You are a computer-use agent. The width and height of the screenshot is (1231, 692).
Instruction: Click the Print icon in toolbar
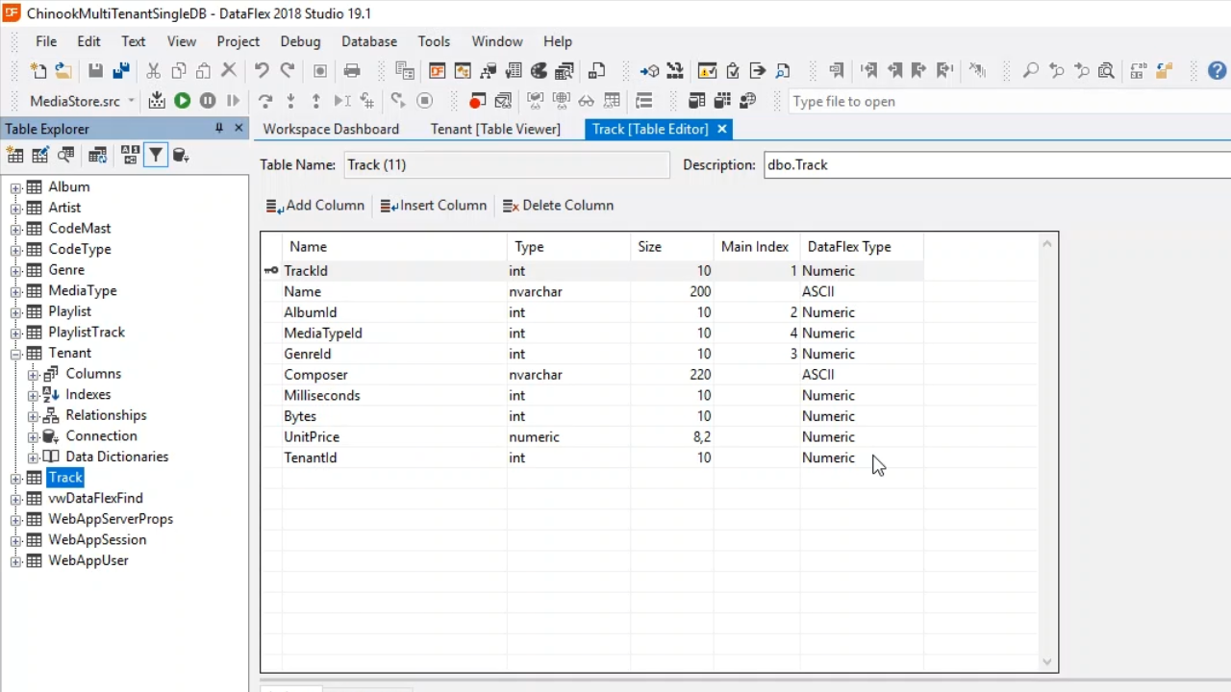[352, 71]
